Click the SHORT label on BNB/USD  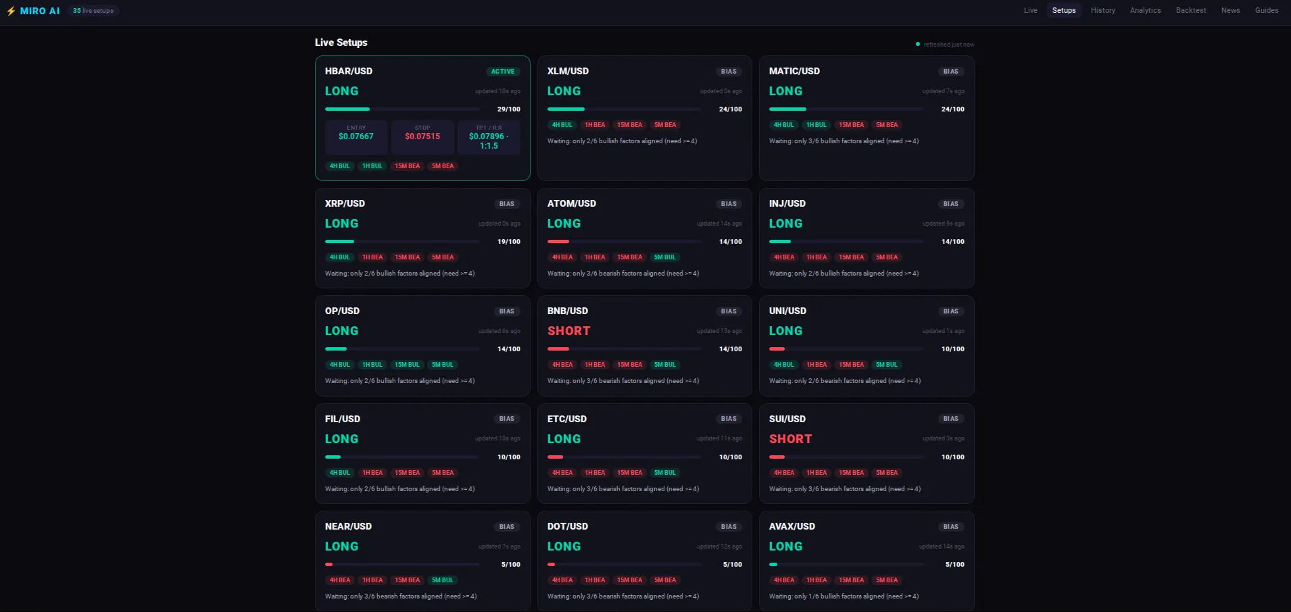568,331
